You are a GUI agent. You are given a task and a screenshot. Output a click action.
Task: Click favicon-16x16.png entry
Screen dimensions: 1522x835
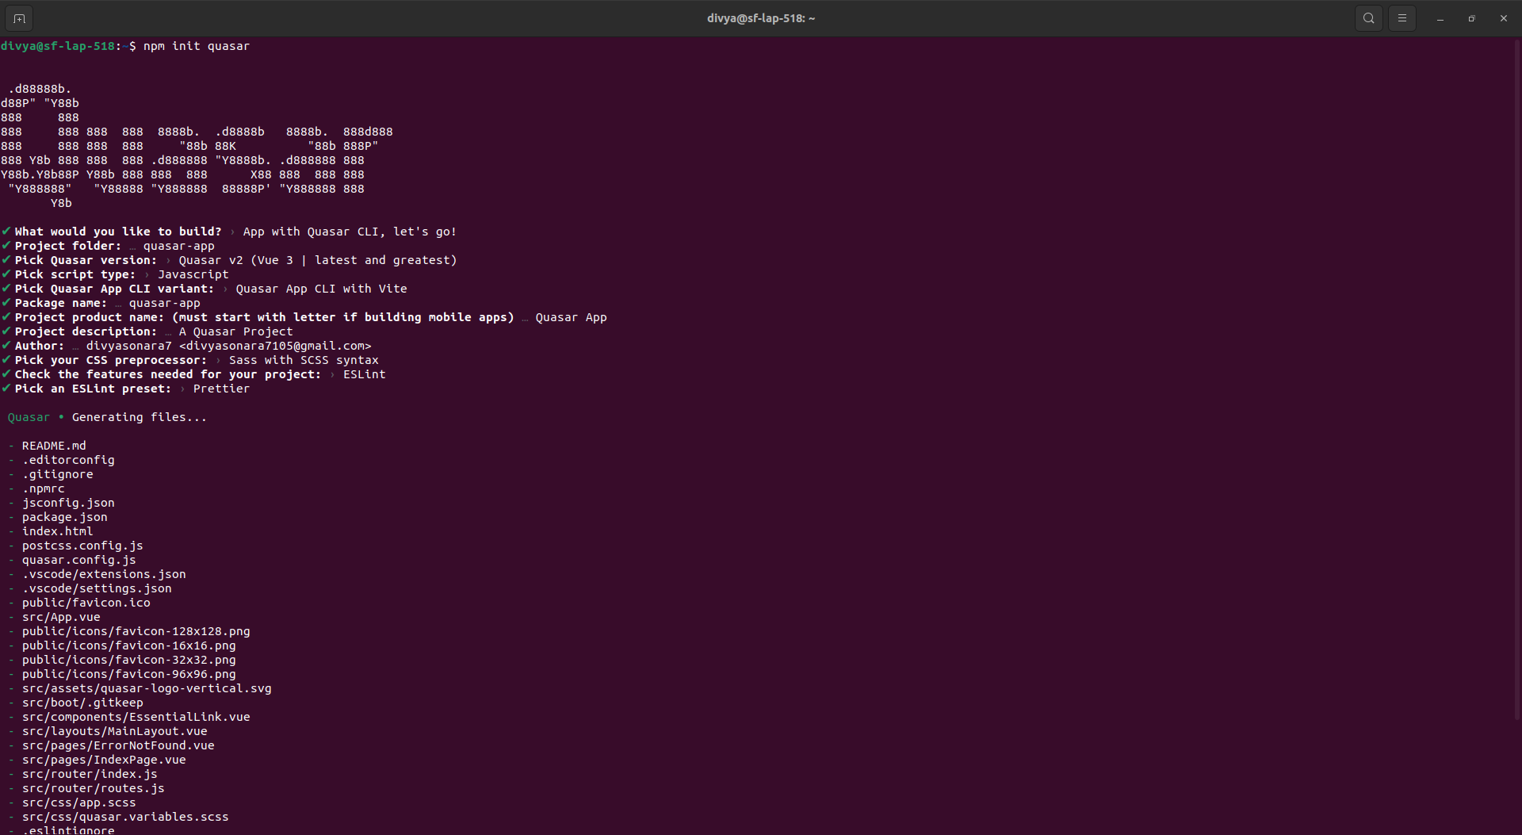click(129, 646)
